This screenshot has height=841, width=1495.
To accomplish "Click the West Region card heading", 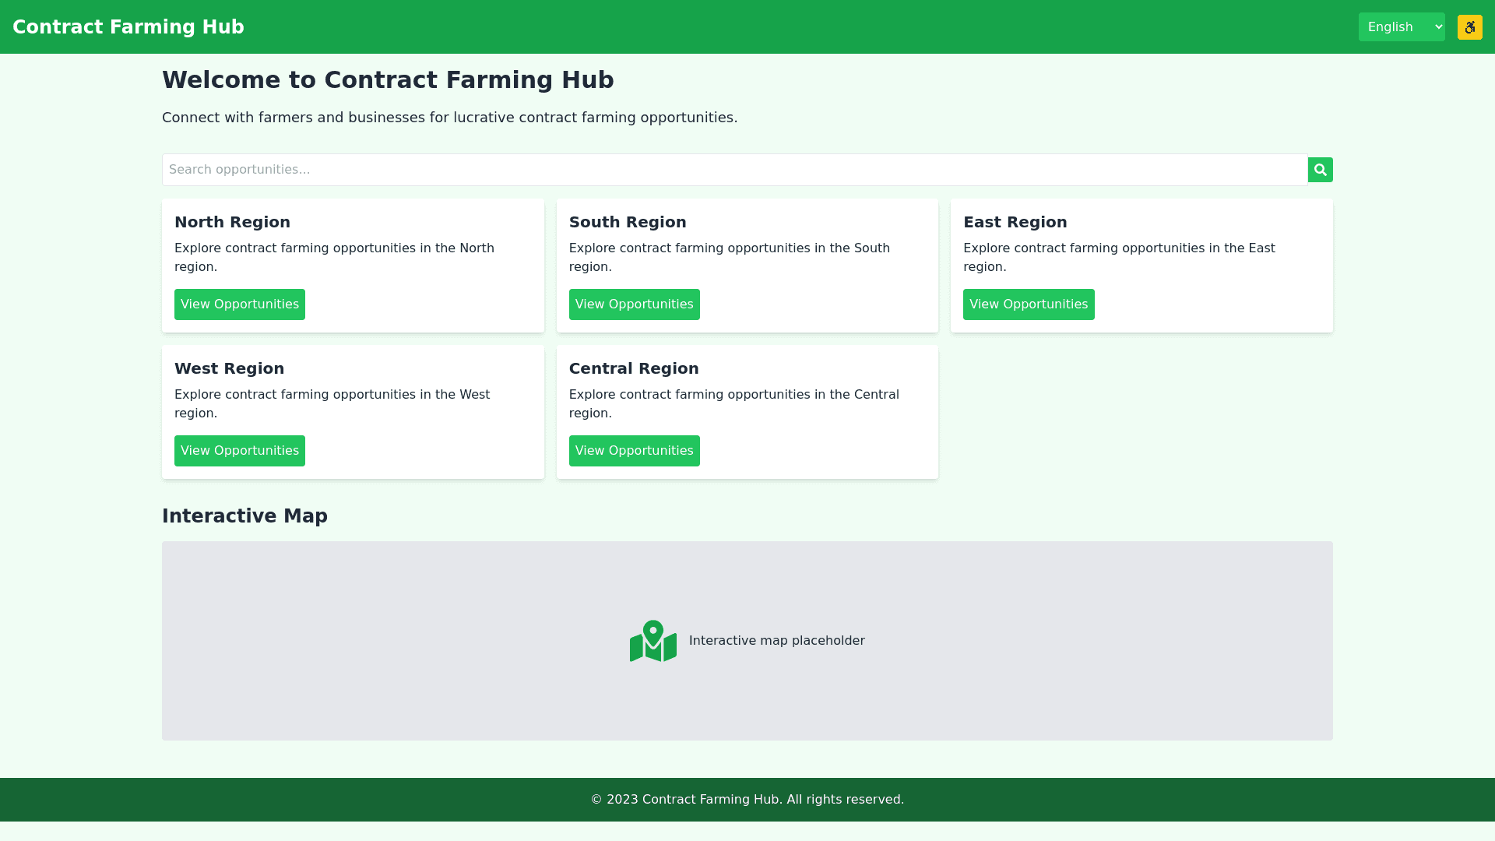I will (x=229, y=368).
